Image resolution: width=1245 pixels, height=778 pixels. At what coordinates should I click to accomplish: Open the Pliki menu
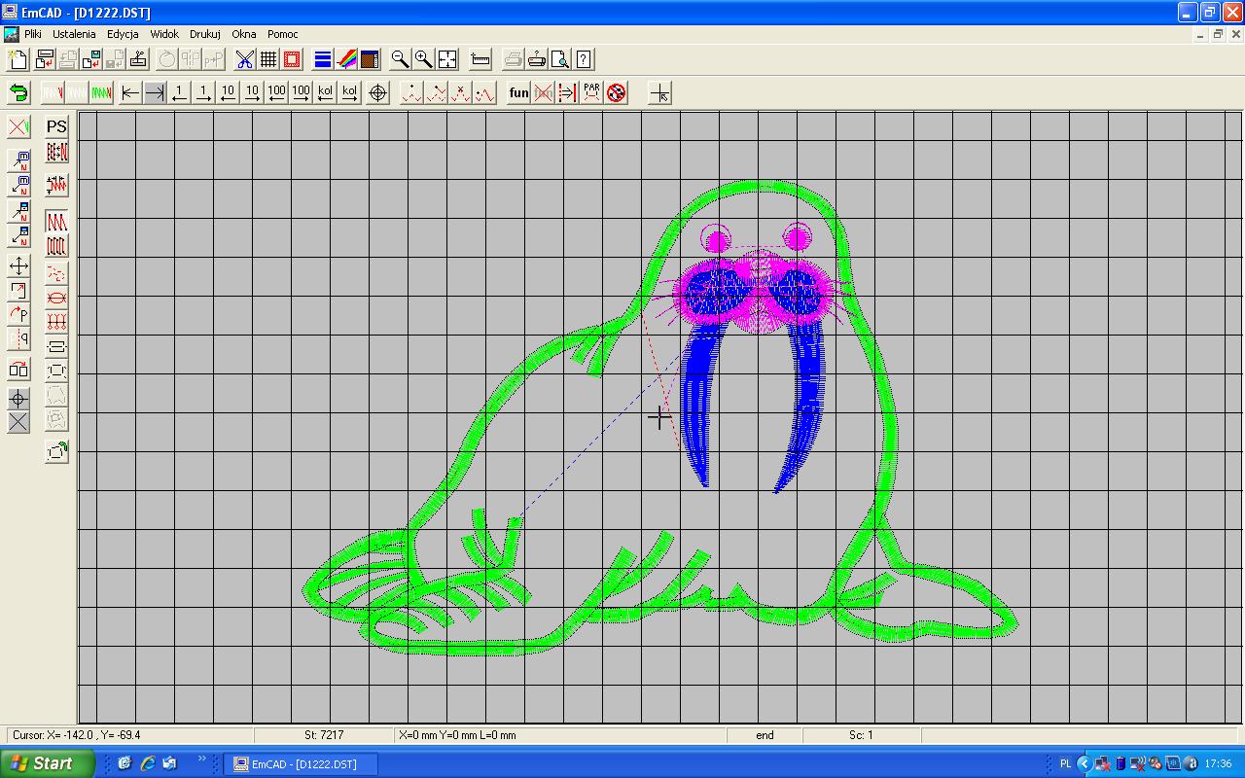coord(33,34)
